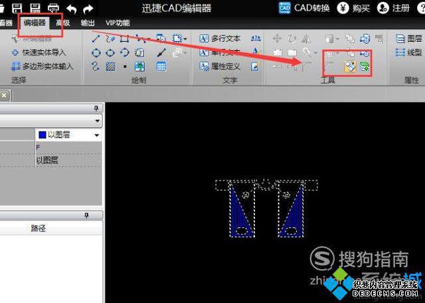Switch to the 输出 tab
425x303 pixels.
pyautogui.click(x=88, y=23)
